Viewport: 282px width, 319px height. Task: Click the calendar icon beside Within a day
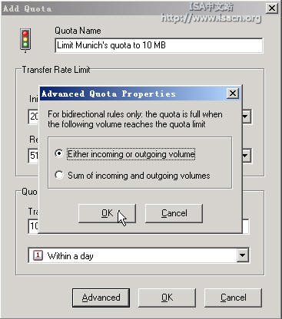[x=38, y=255]
